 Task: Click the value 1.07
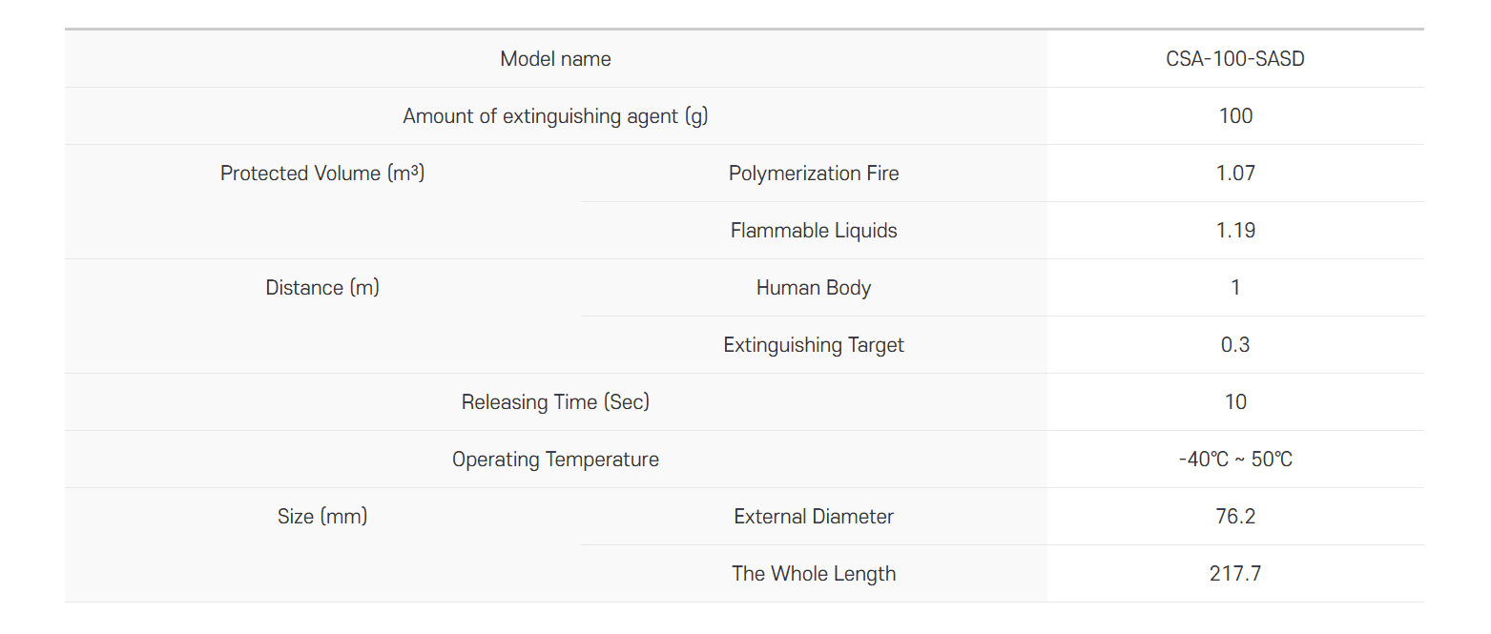pyautogui.click(x=1234, y=174)
